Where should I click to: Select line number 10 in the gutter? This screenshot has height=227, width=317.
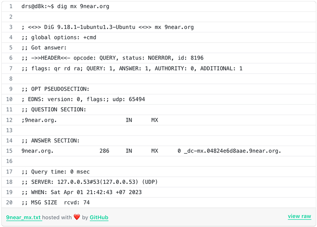click(x=10, y=99)
